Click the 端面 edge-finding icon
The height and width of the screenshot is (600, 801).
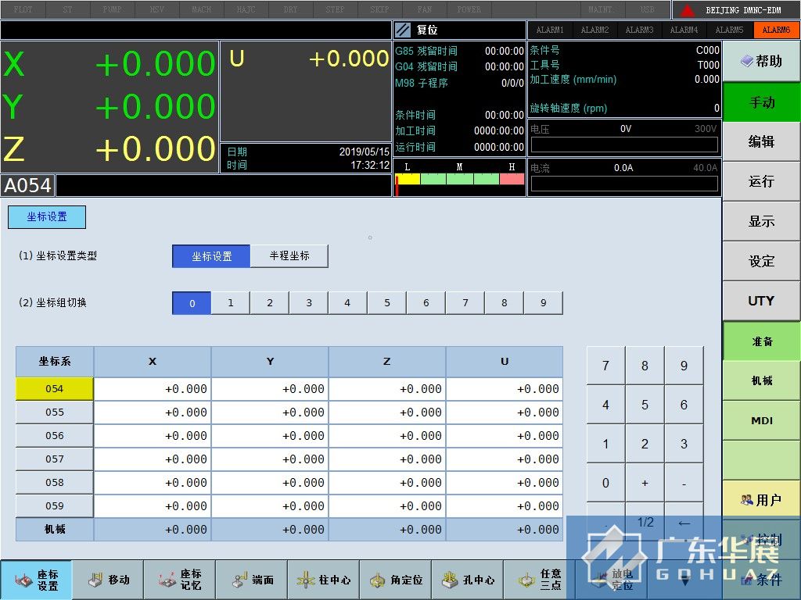pyautogui.click(x=252, y=580)
